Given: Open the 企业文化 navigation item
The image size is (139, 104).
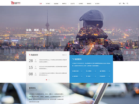Looking at the screenshot, I should point(72,3).
